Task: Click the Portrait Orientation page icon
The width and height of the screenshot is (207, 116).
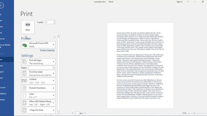Action: (25, 88)
